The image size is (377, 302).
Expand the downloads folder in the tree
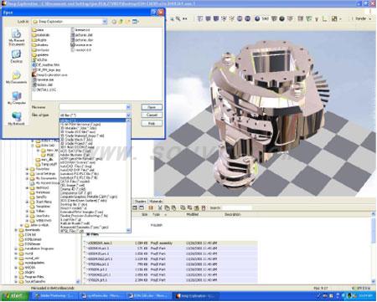pos(16,230)
